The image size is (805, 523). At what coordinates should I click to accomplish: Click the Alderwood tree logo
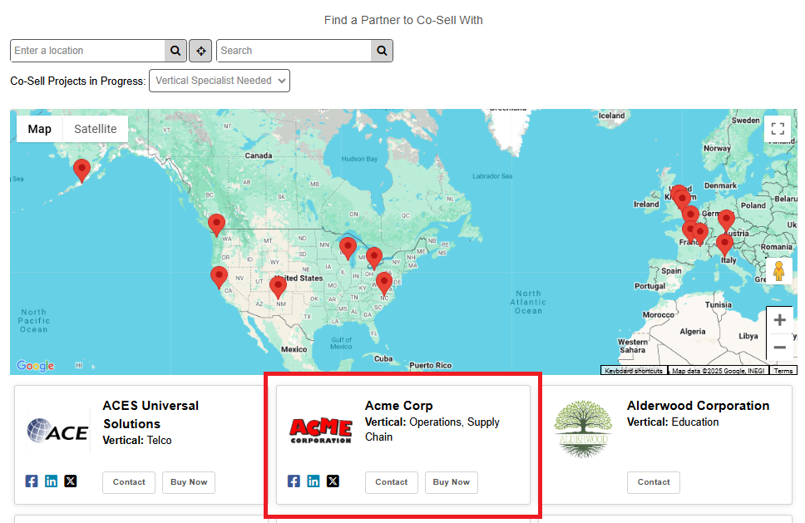[x=583, y=429]
